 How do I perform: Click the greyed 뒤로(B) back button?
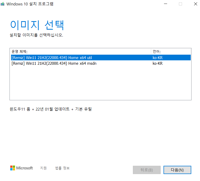click(147, 170)
